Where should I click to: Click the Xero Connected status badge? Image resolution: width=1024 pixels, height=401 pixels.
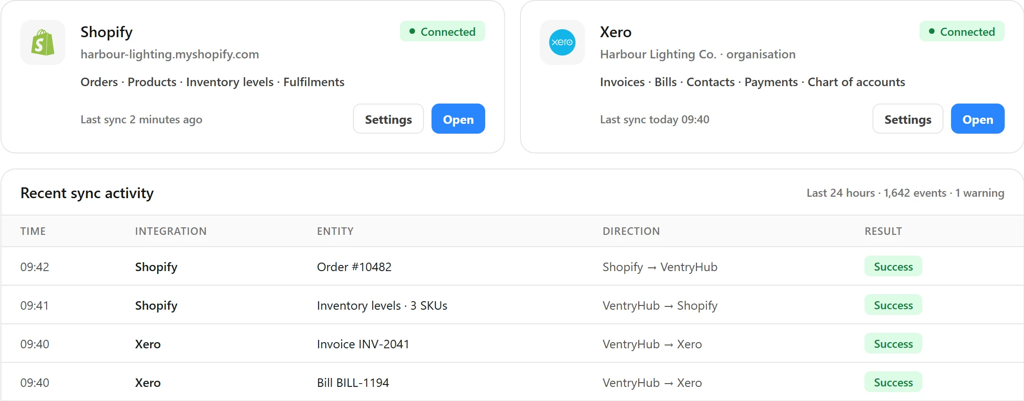tap(962, 32)
